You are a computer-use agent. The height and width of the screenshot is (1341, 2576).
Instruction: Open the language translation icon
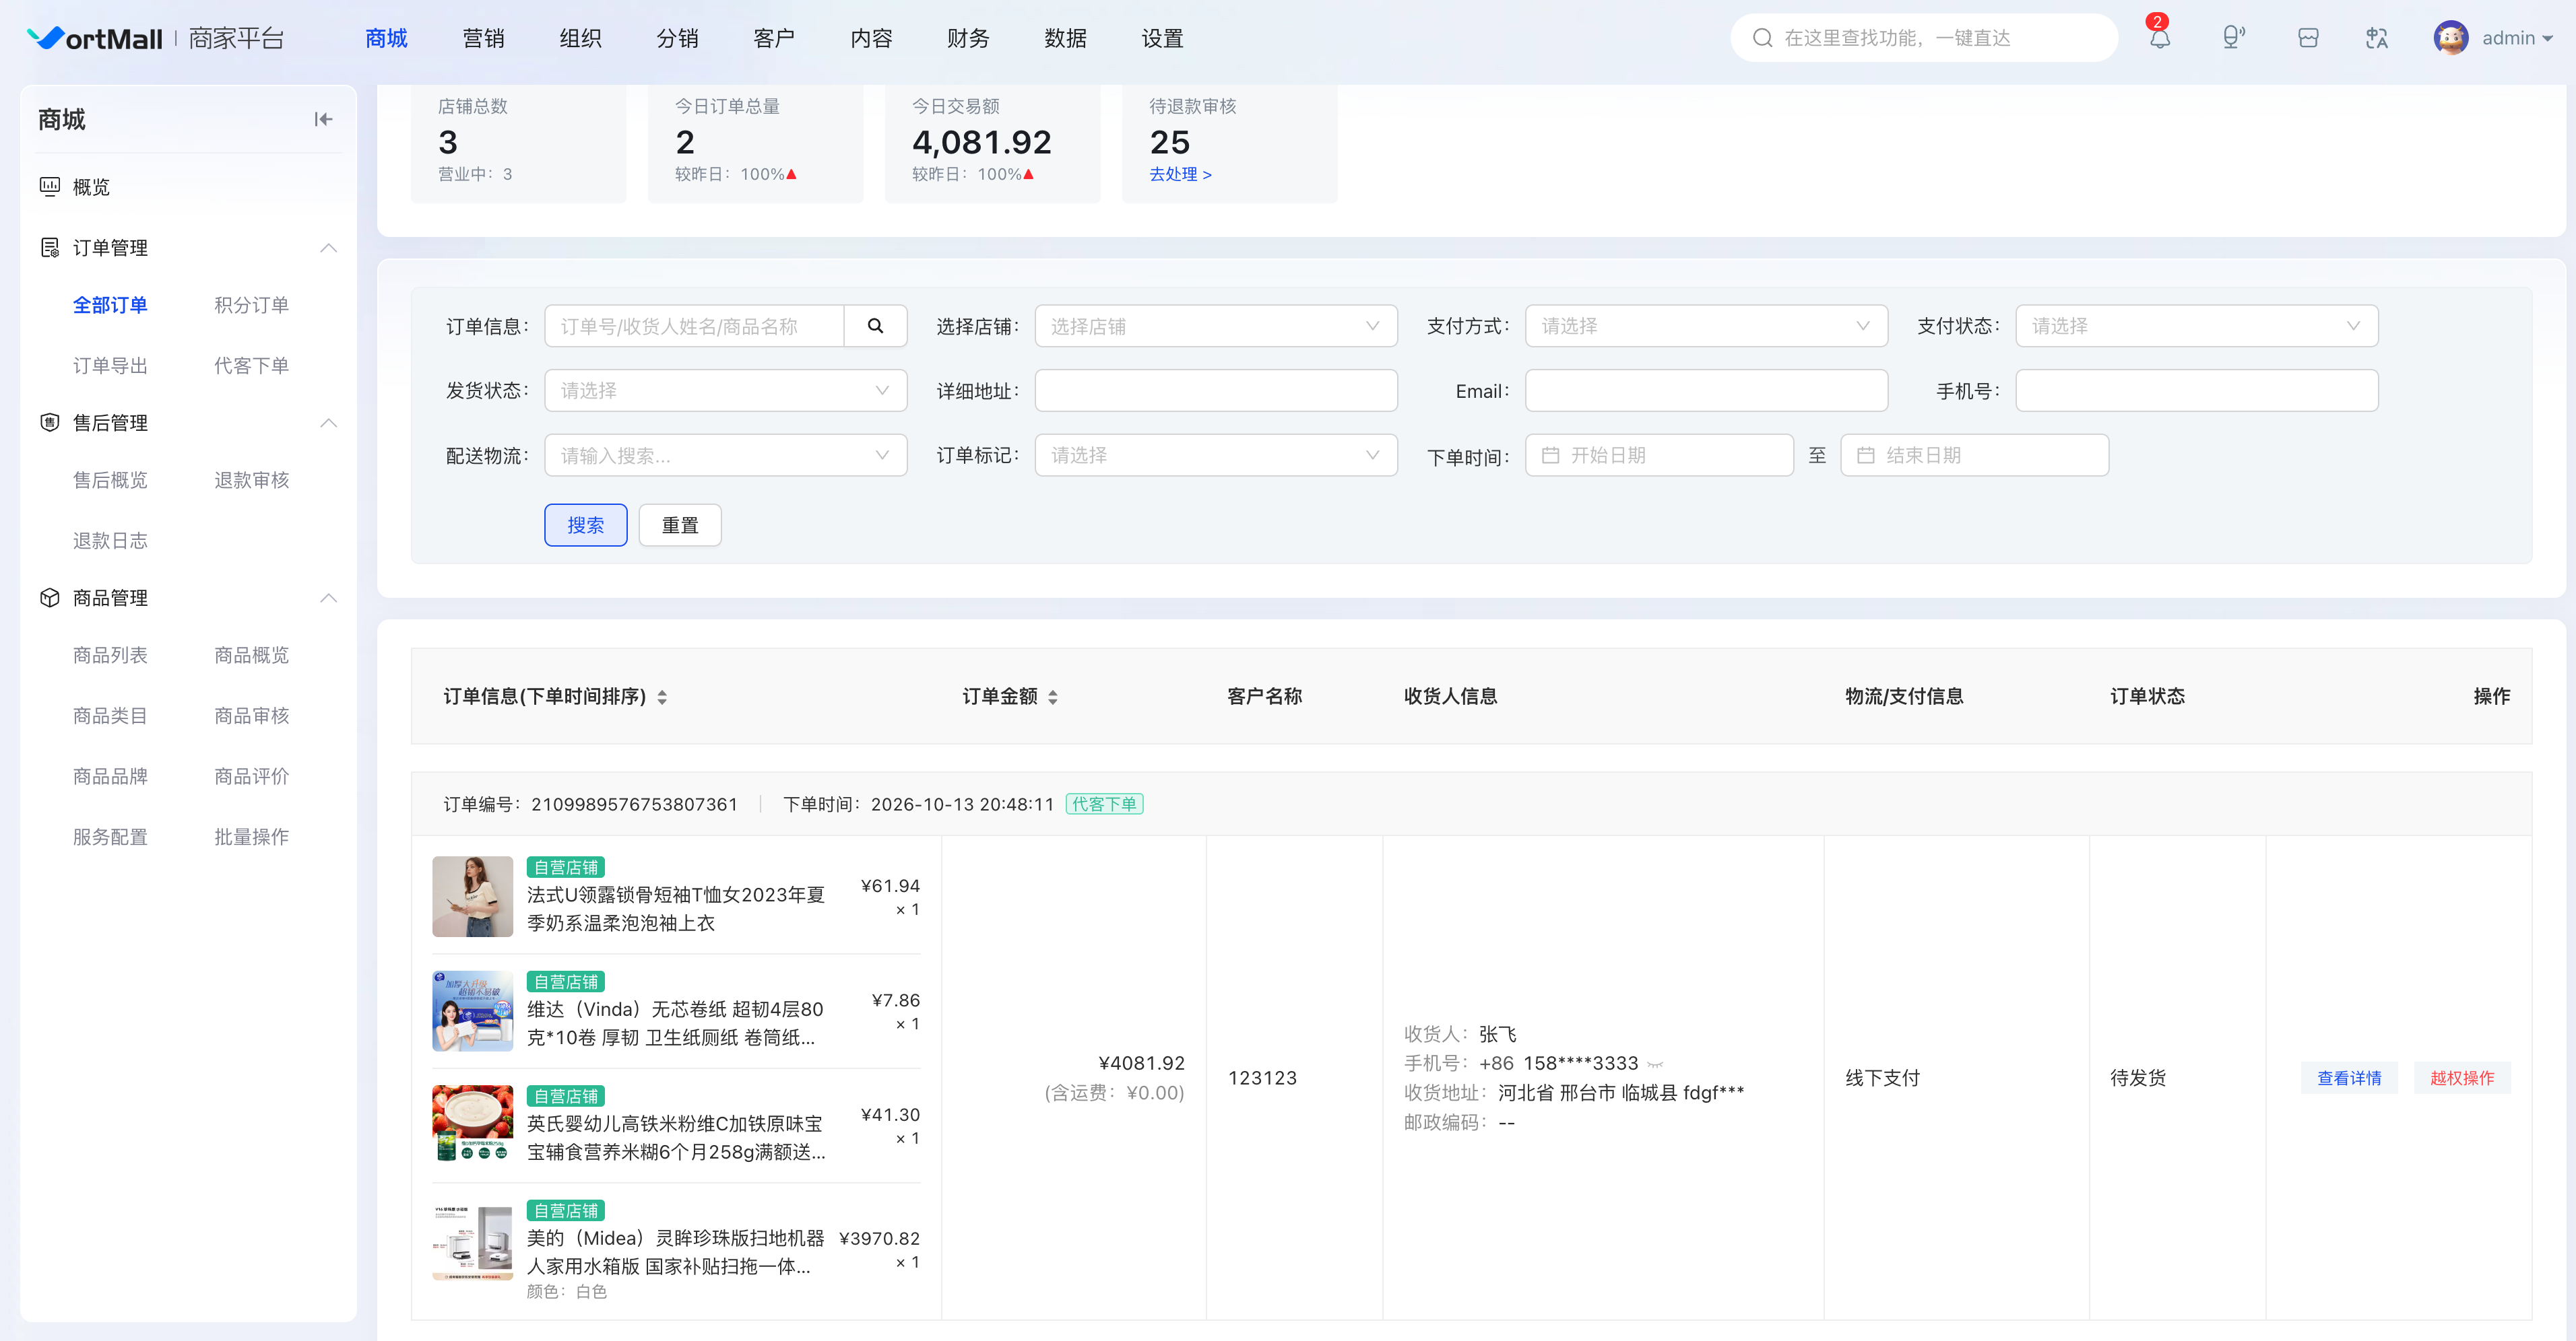coord(2377,38)
